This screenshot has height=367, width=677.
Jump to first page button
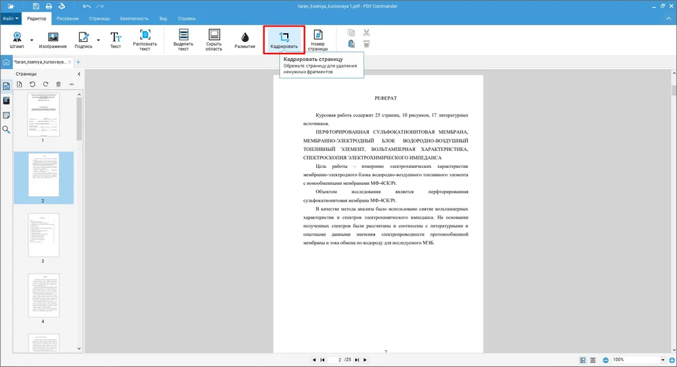pyautogui.click(x=322, y=360)
